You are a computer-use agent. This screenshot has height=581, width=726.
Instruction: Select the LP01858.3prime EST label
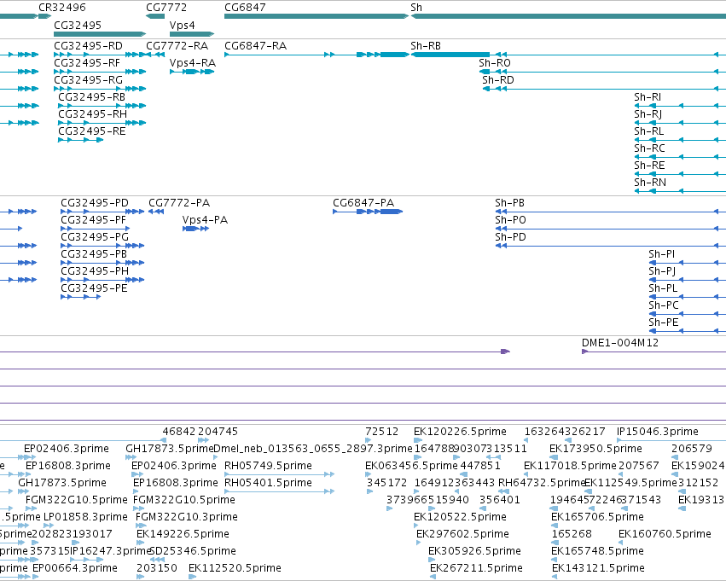coord(85,517)
